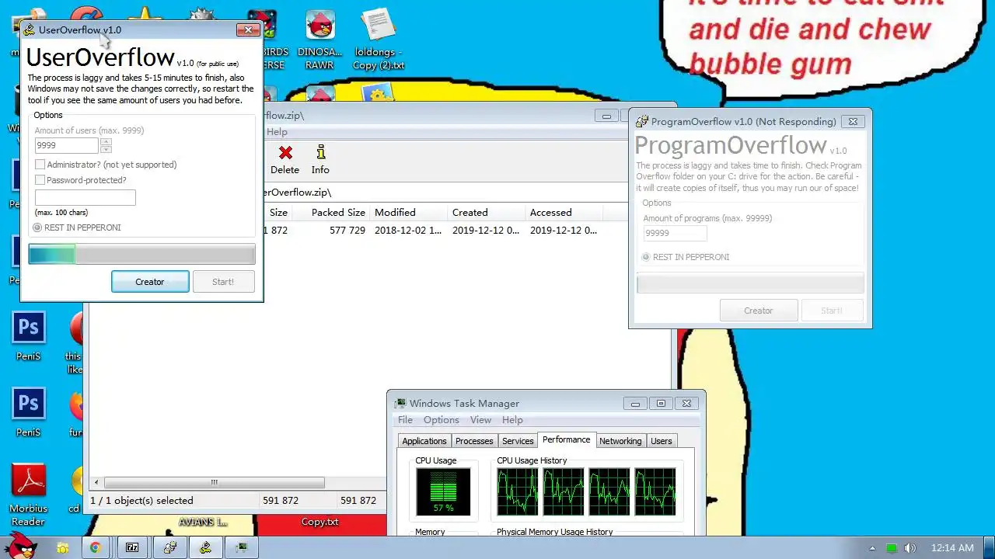Viewport: 995px width, 559px height.
Task: Toggle the Password-protected? checkbox
Action: tap(40, 180)
